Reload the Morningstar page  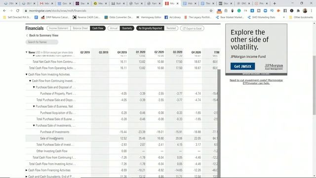tap(18, 11)
